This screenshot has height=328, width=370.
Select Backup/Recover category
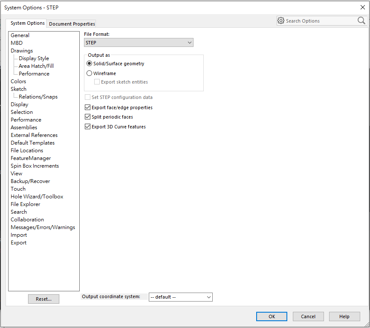tap(30, 181)
